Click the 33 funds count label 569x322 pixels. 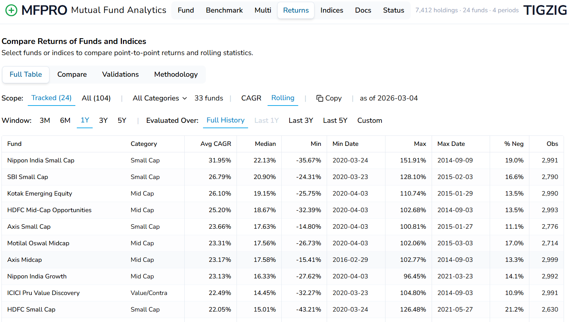[209, 98]
